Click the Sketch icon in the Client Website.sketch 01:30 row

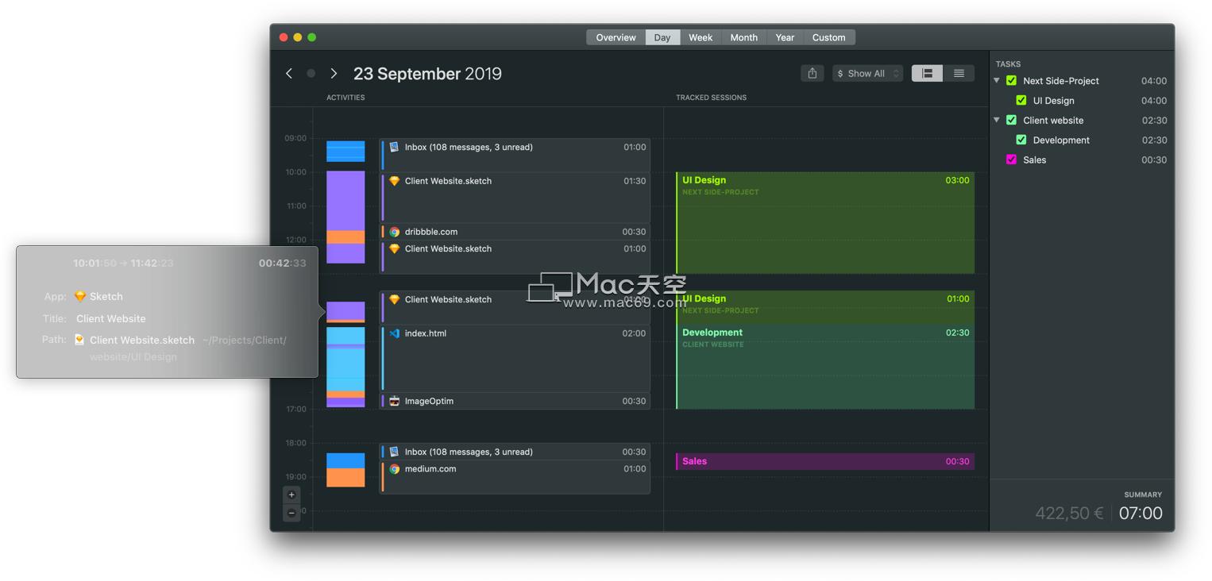(394, 181)
